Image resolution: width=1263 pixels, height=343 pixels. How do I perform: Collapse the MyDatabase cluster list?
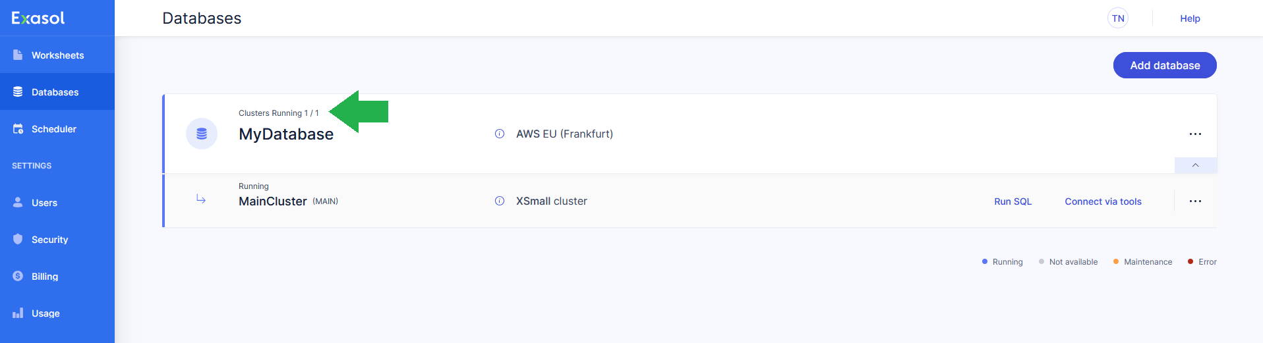1195,165
